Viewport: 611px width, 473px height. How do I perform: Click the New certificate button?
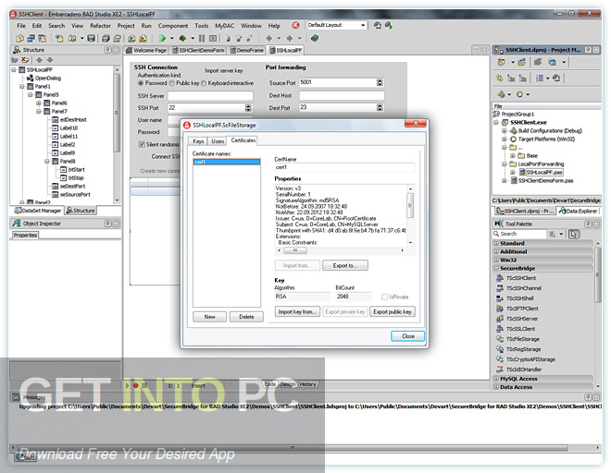coord(209,317)
